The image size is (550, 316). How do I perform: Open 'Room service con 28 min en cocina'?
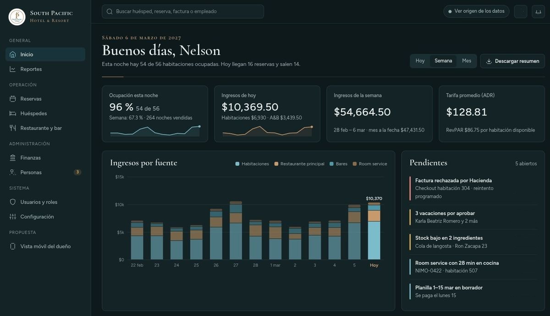473,267
